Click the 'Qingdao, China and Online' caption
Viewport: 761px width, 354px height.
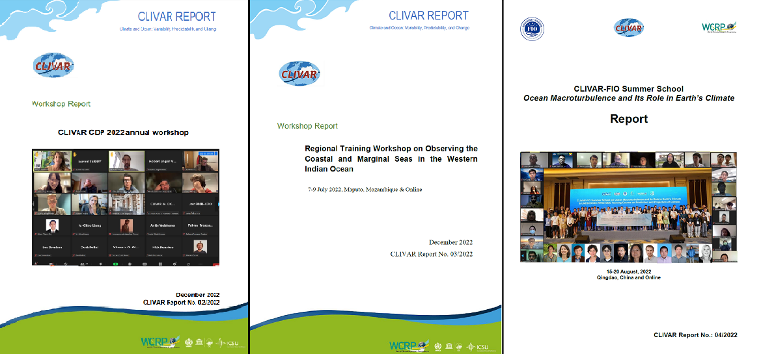(x=628, y=277)
